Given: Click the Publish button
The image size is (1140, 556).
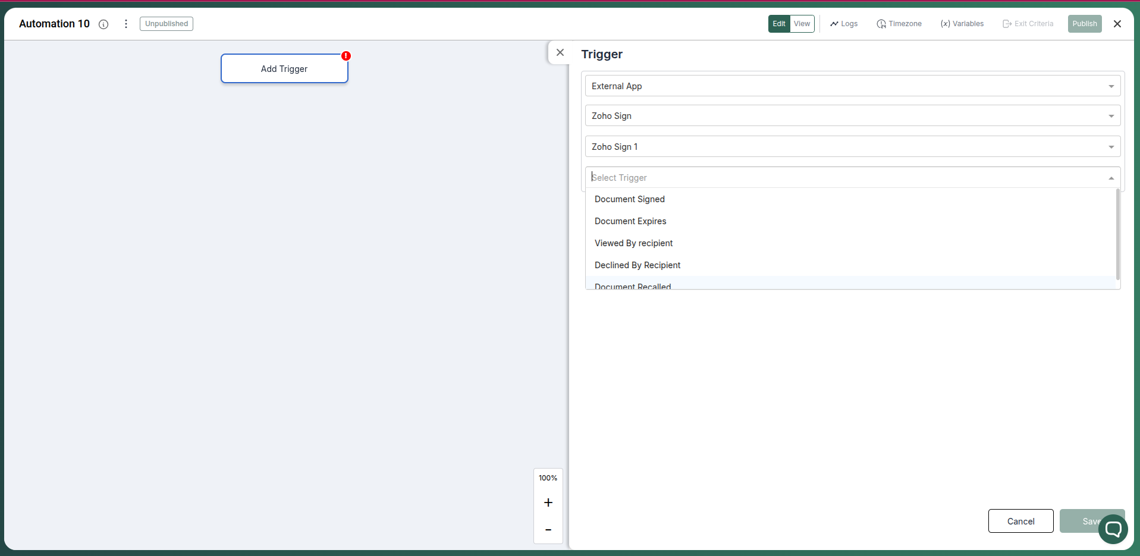Looking at the screenshot, I should tap(1084, 24).
